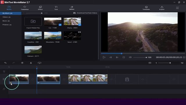
Task: Stop the preview playback
Action: click(x=124, y=57)
